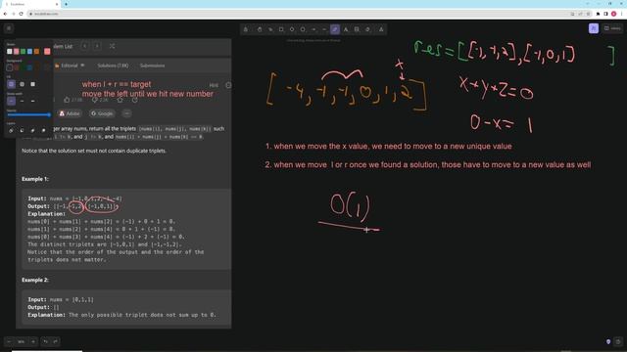The image size is (627, 352).
Task: Open the Excalidraw main hamburger menu
Action: (9, 28)
